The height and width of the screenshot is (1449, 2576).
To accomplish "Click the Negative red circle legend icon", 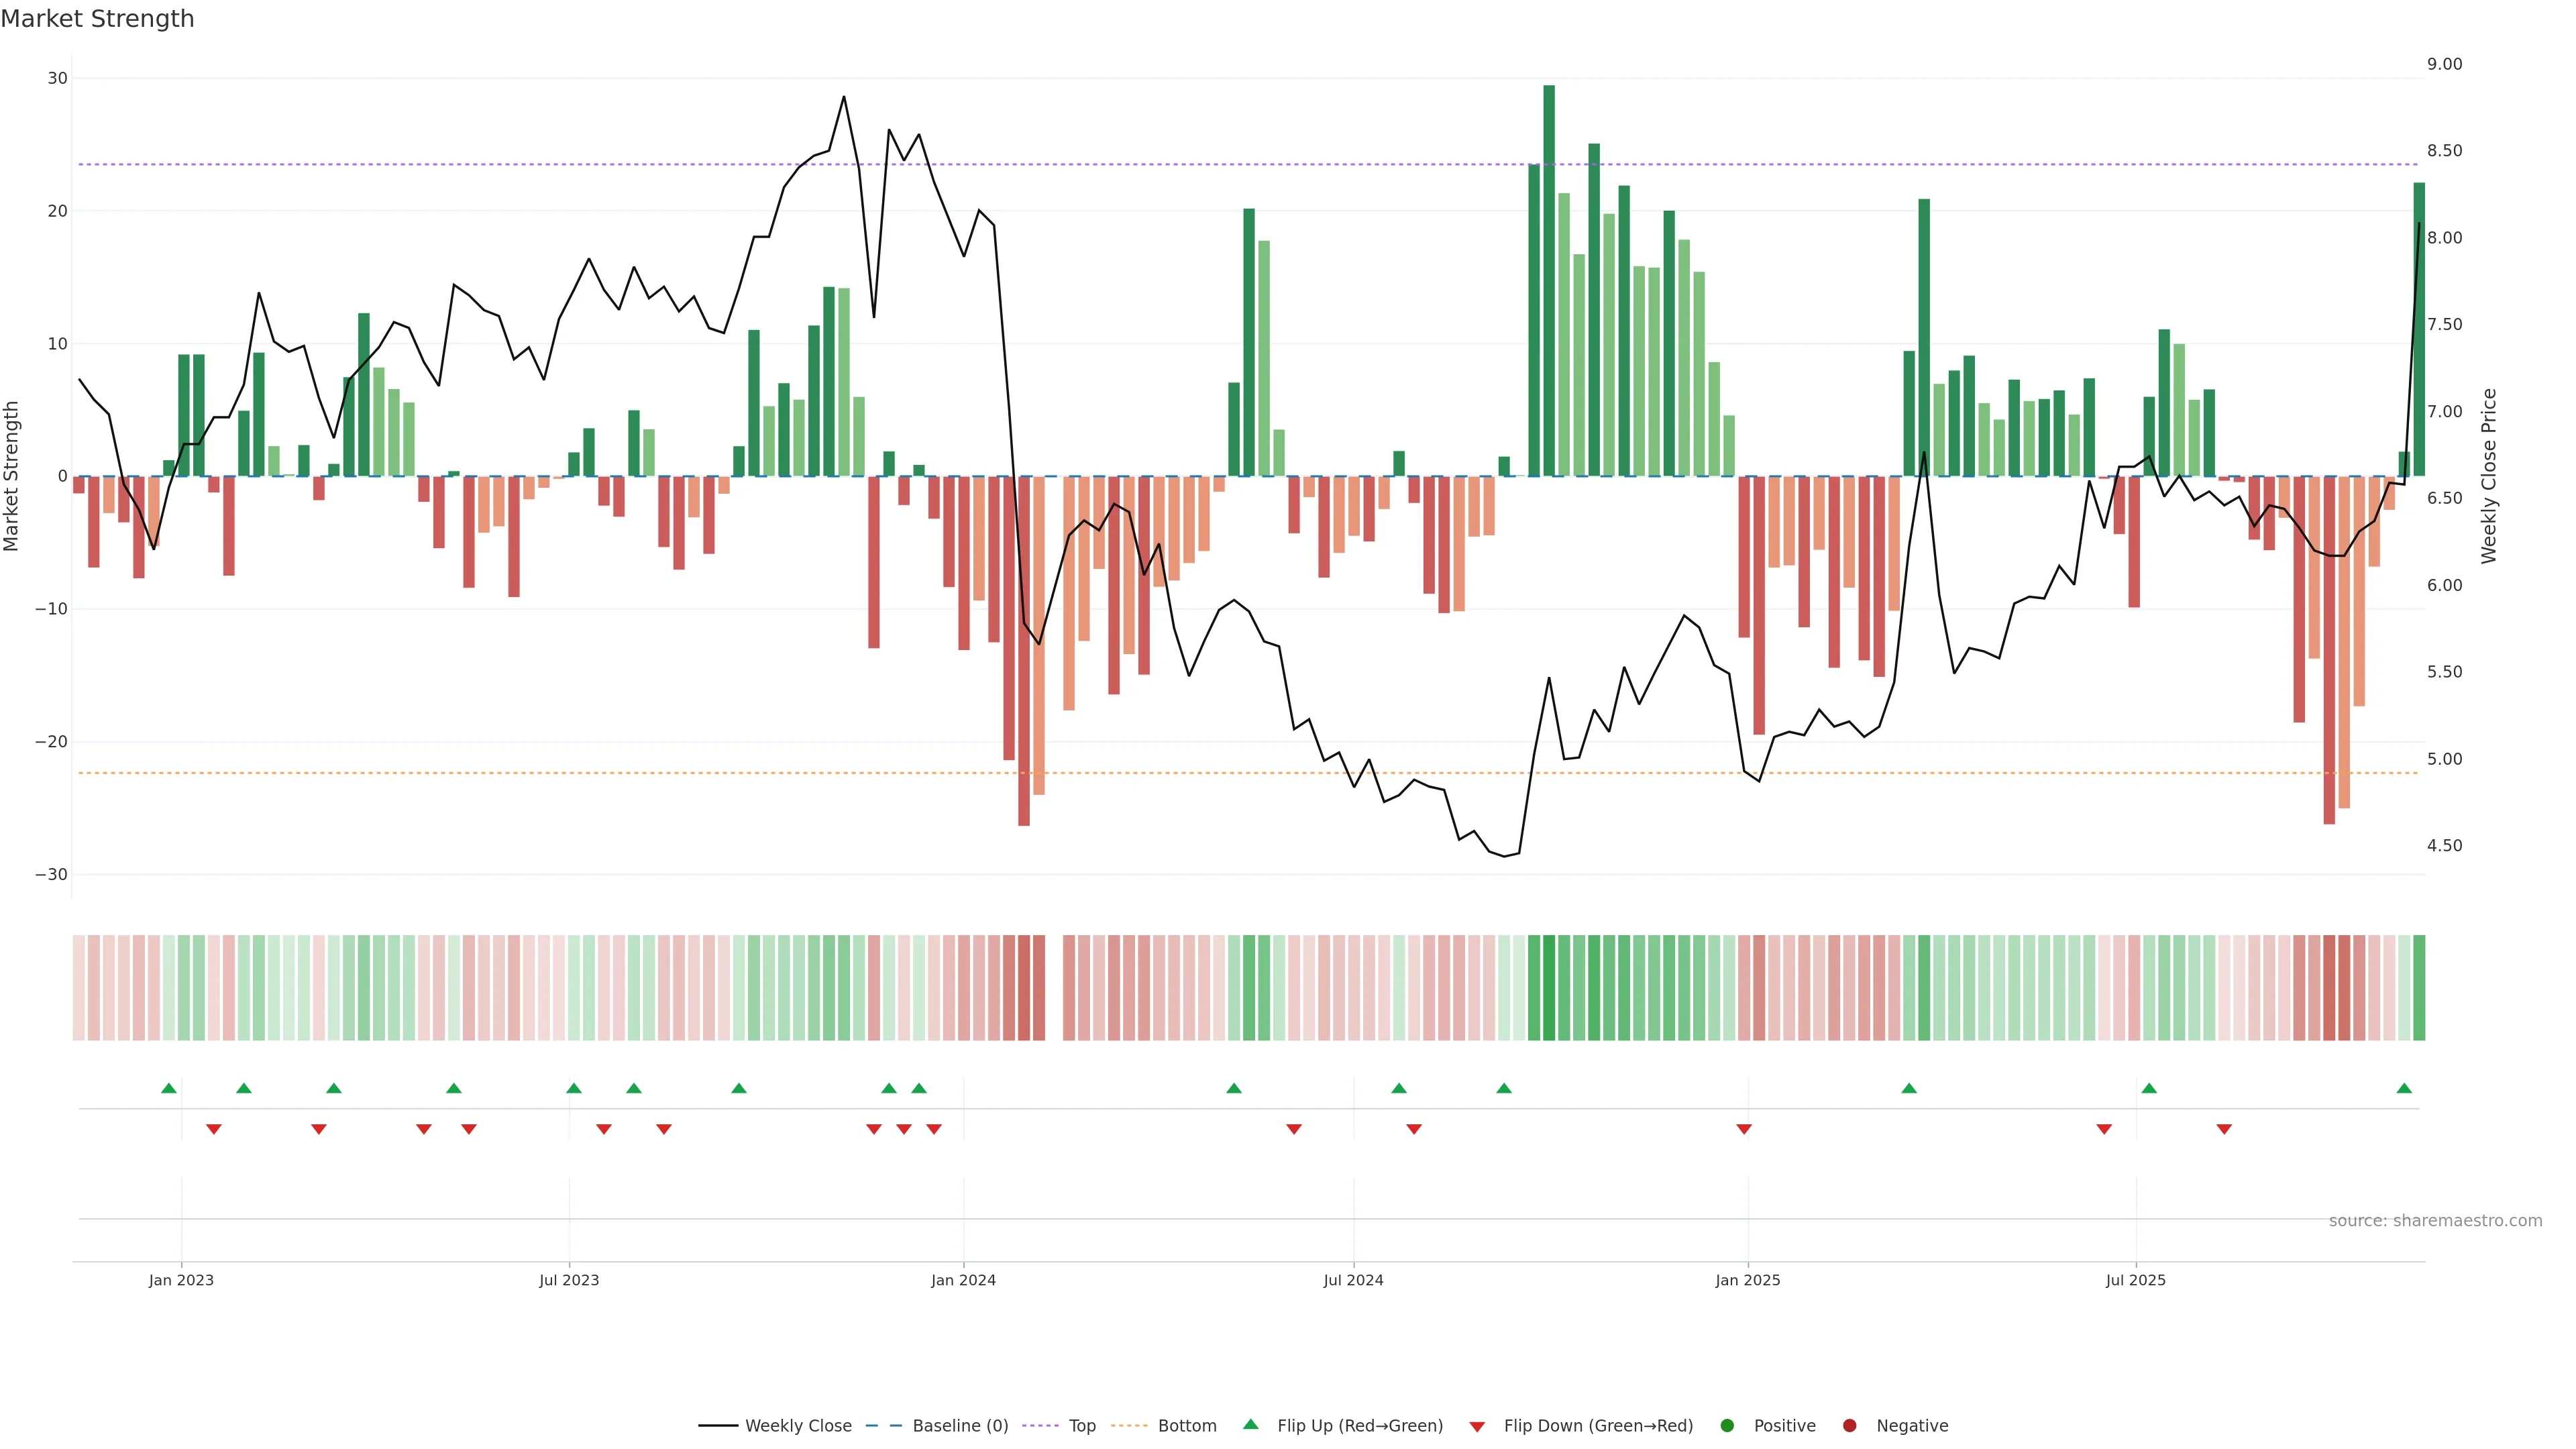I will click(1849, 1425).
